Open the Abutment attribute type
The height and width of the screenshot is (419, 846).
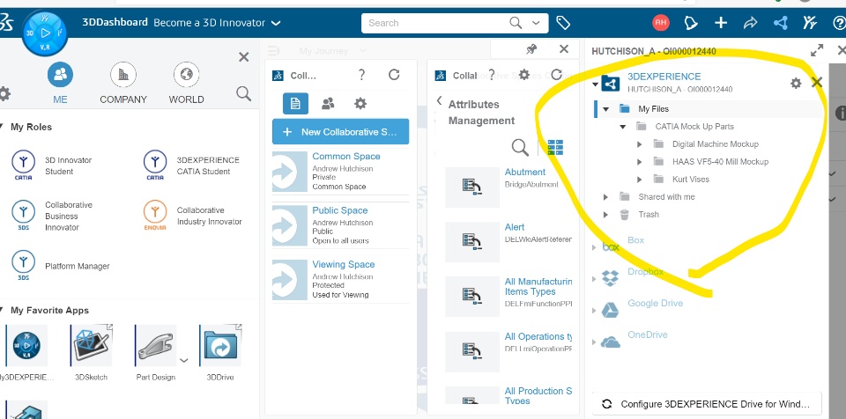(x=525, y=172)
